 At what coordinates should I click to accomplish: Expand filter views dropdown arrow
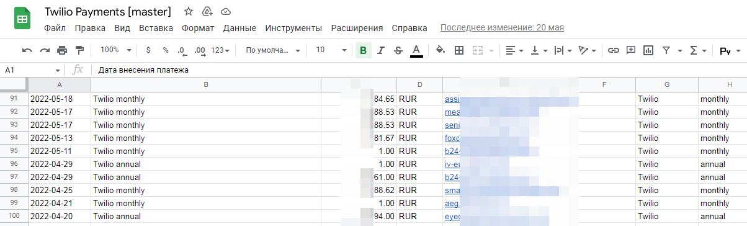pyautogui.click(x=680, y=50)
